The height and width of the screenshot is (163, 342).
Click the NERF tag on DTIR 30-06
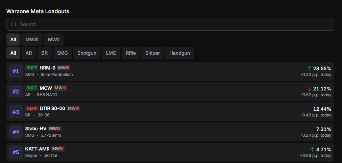32,108
